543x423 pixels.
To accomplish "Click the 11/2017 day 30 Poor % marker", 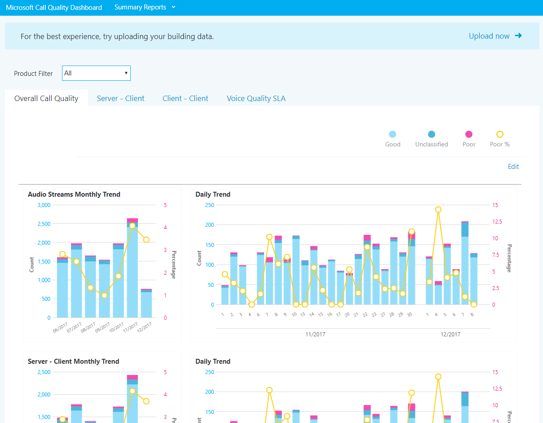I will pos(411,232).
